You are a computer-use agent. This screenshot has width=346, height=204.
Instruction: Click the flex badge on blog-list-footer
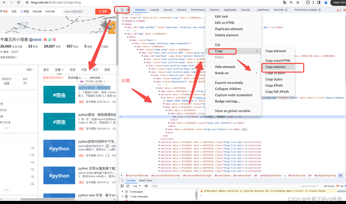[x=245, y=129]
